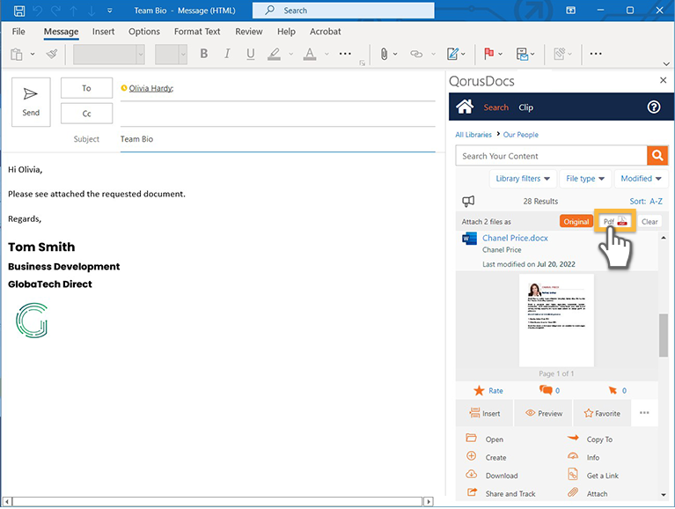This screenshot has width=675, height=509.
Task: Click the Previous Item up arrow
Action: pos(74,11)
